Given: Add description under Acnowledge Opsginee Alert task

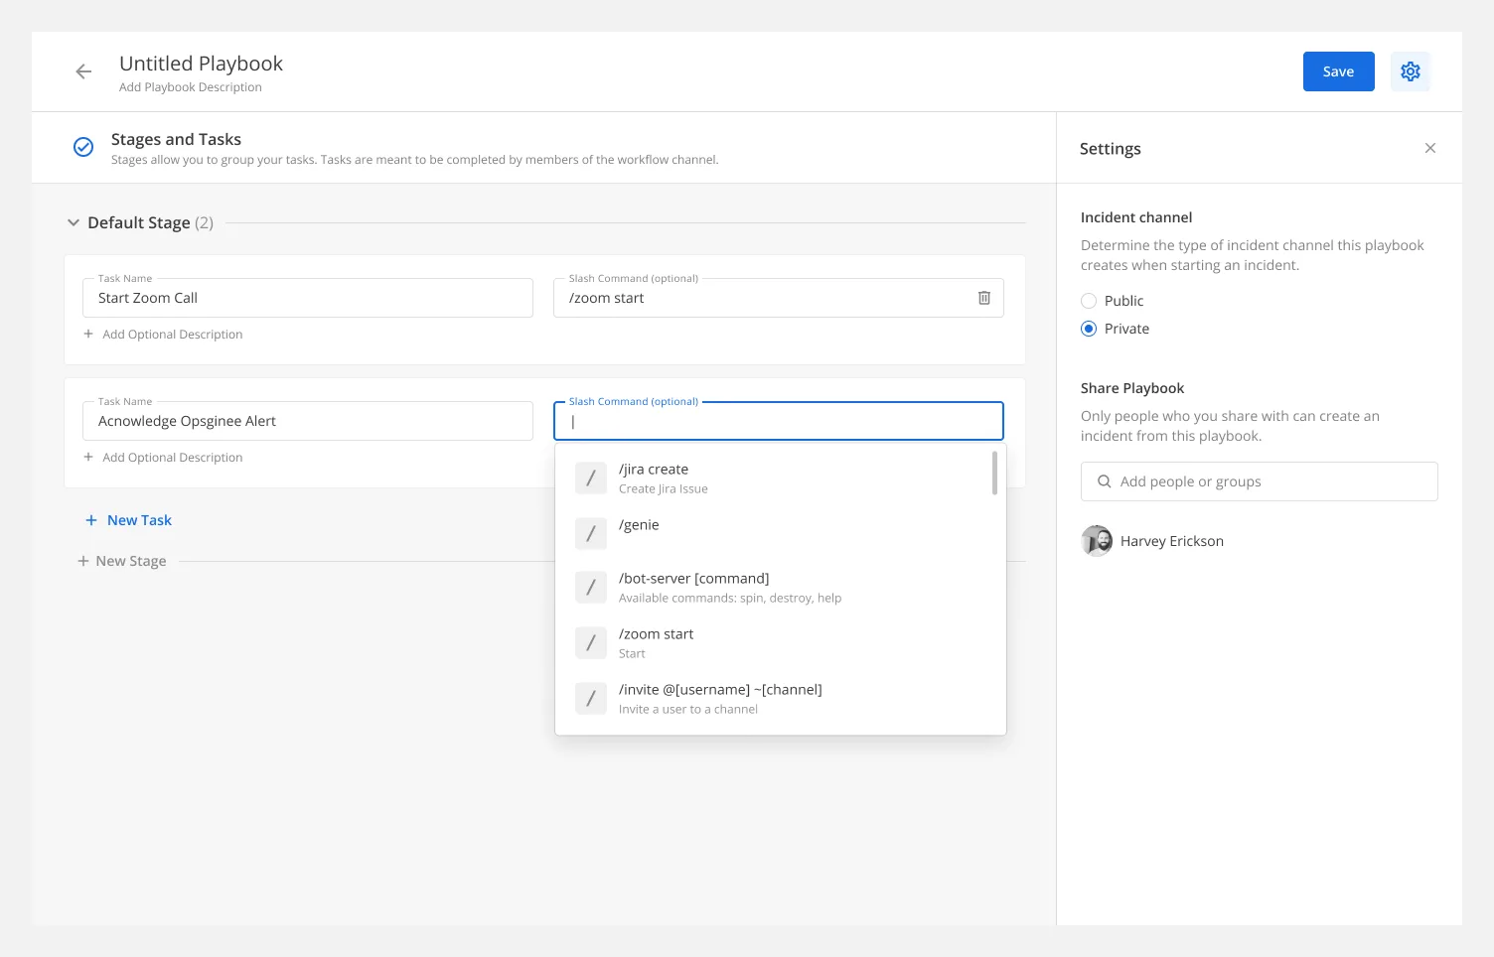Looking at the screenshot, I should click(163, 458).
